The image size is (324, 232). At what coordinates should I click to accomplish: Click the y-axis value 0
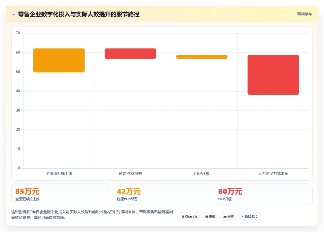coord(19,168)
